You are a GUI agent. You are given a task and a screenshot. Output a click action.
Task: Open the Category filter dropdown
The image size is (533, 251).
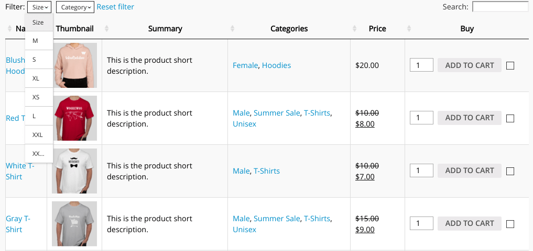pyautogui.click(x=75, y=7)
